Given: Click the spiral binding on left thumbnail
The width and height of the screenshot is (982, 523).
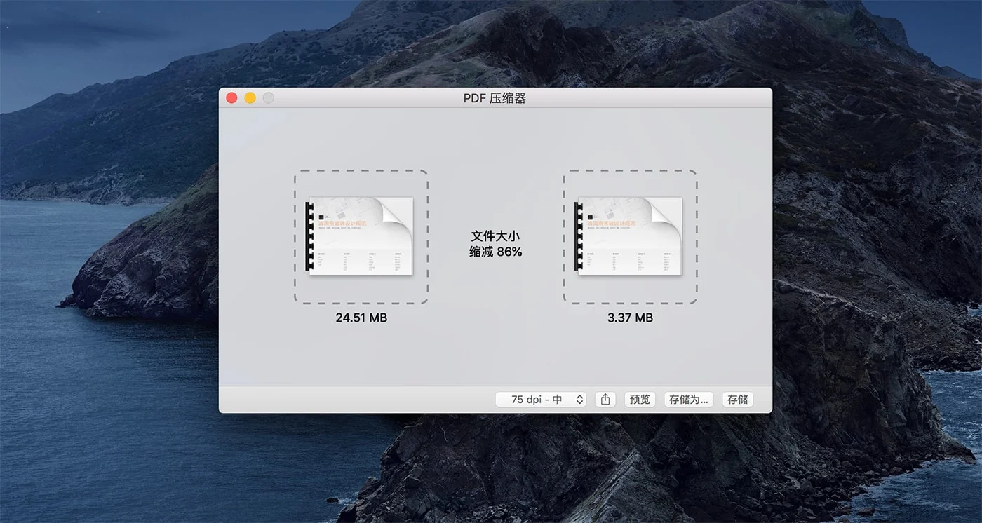Looking at the screenshot, I should click(309, 236).
